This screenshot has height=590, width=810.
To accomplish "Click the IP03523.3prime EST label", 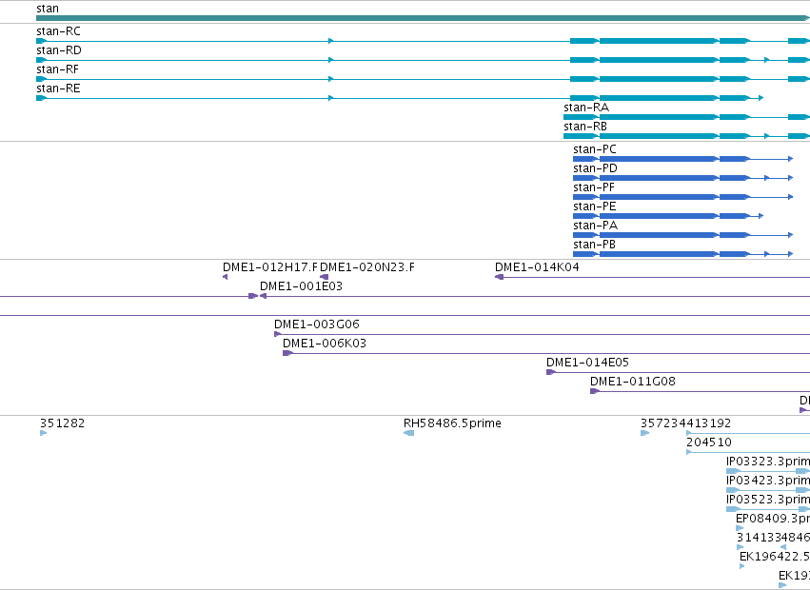I will pos(768,501).
